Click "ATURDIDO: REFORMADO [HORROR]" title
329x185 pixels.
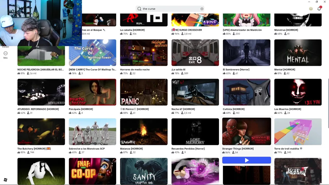(x=38, y=109)
